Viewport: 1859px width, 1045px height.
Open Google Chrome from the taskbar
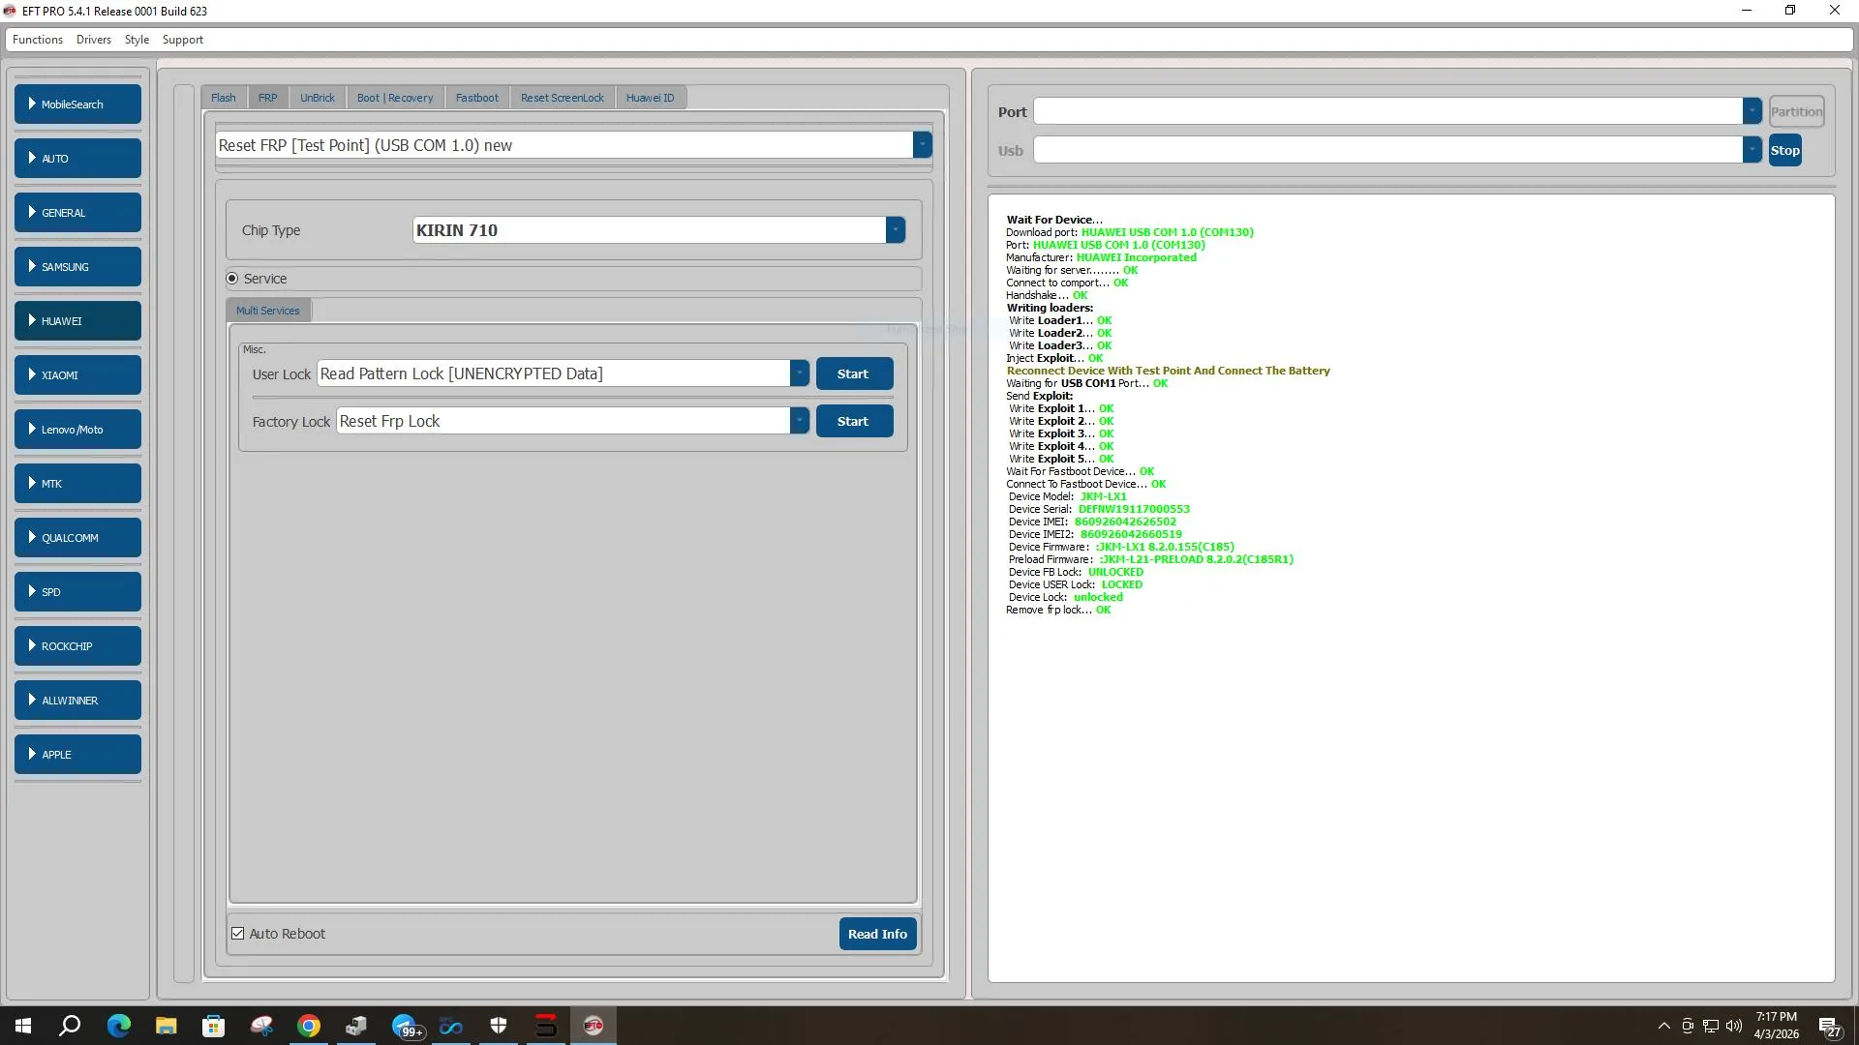309,1026
